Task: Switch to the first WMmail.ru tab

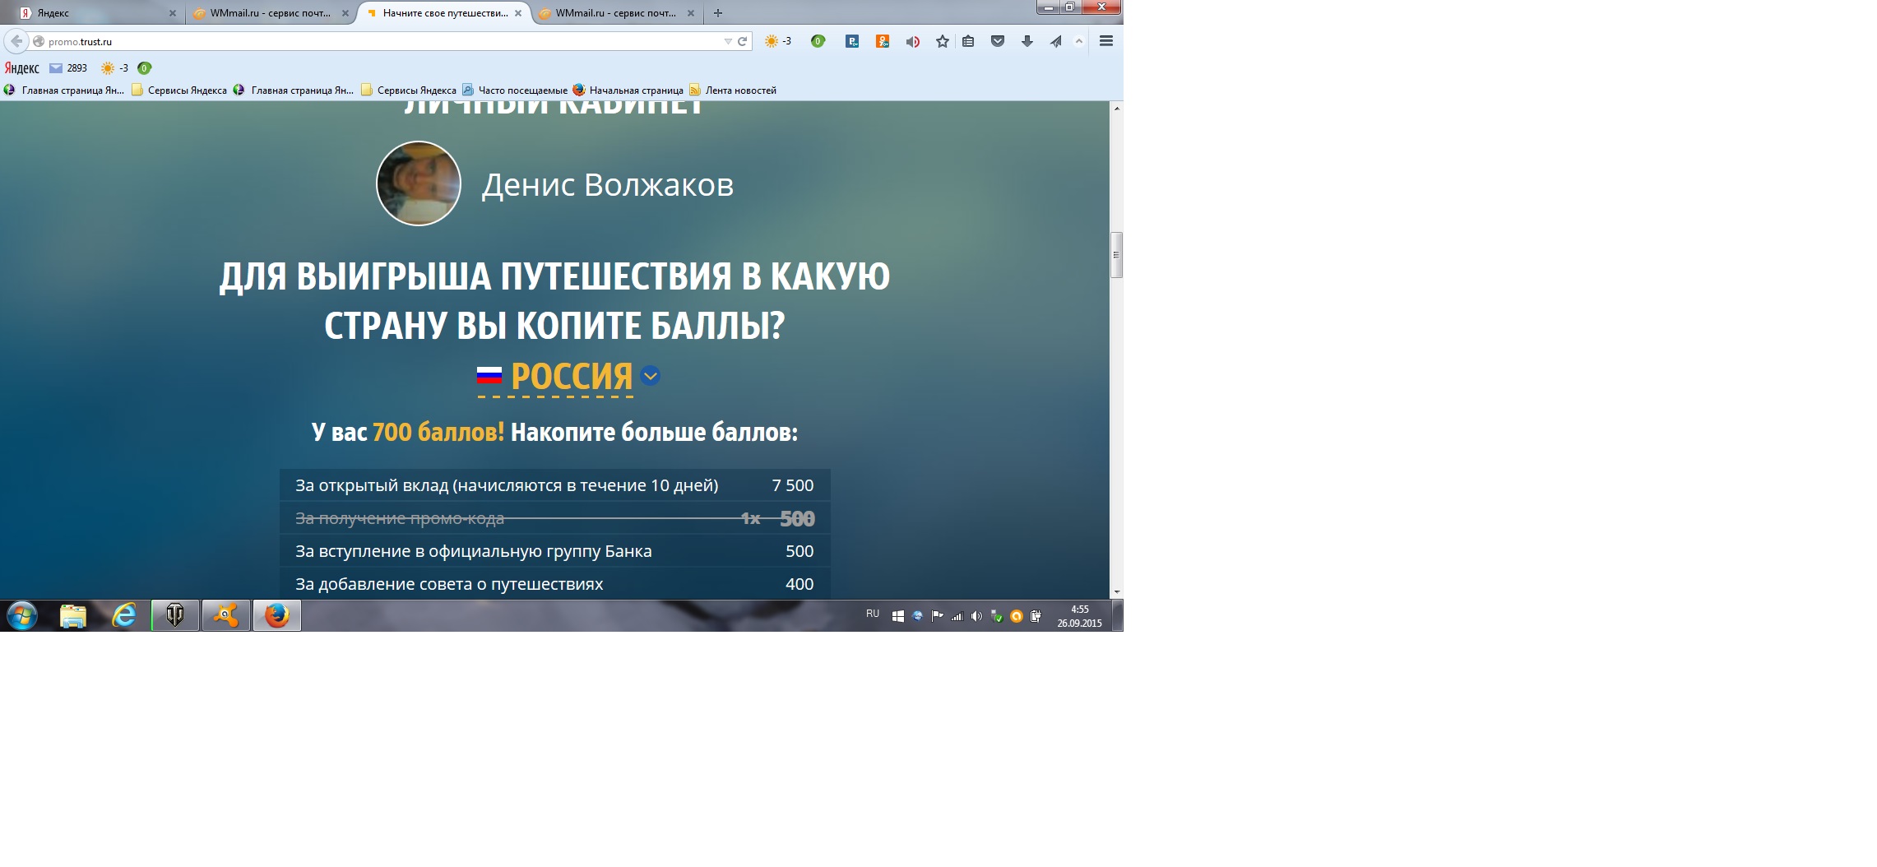Action: click(x=270, y=13)
